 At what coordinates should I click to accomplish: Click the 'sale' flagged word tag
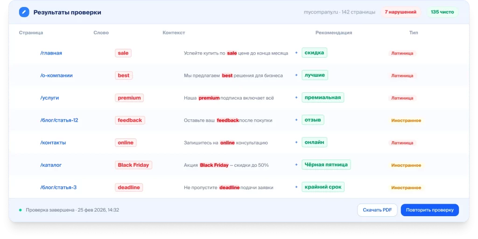(x=123, y=53)
